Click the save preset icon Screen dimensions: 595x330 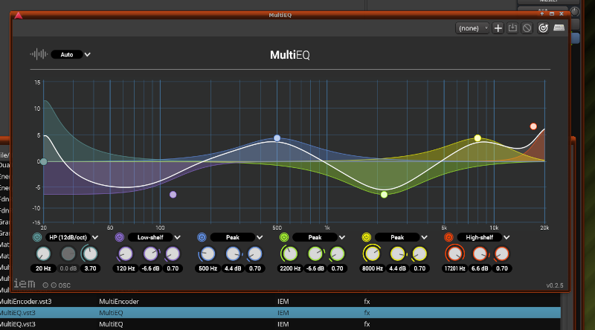coord(512,28)
